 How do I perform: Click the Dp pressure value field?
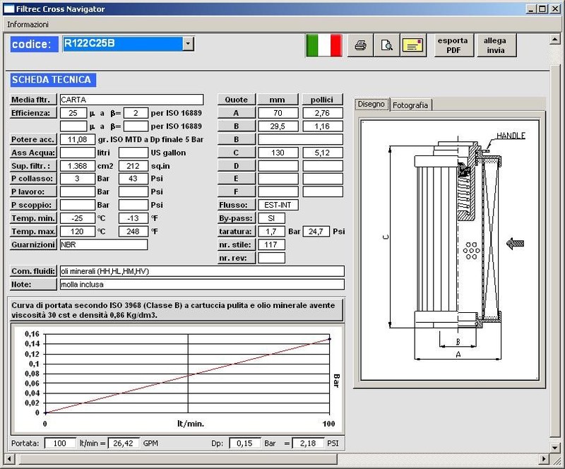click(x=244, y=443)
